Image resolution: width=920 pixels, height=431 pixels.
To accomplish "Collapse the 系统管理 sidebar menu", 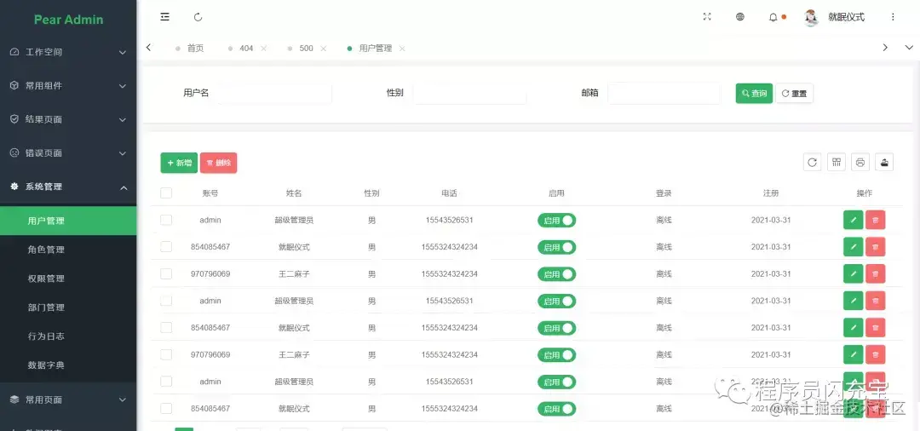I will (68, 187).
